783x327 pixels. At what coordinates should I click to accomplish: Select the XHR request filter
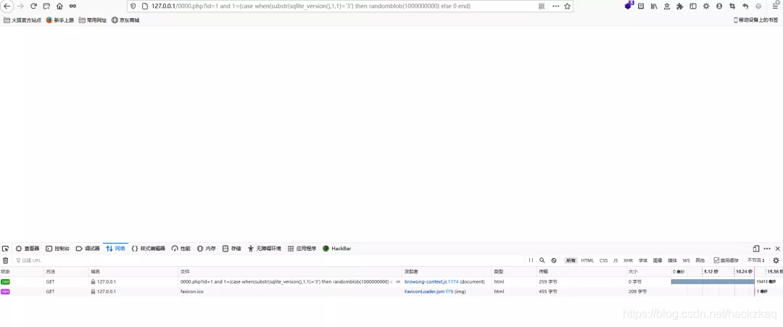[x=628, y=260]
